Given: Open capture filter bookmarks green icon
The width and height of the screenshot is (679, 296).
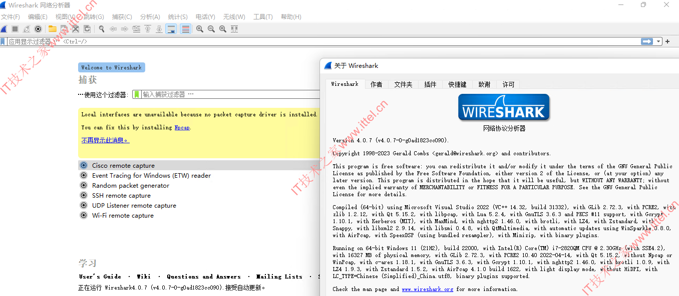Looking at the screenshot, I should [x=137, y=94].
